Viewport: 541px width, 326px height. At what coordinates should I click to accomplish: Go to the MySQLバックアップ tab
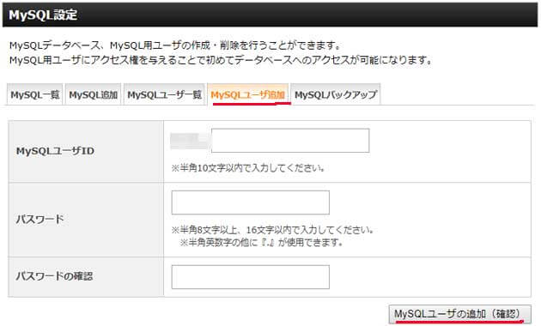(x=336, y=94)
